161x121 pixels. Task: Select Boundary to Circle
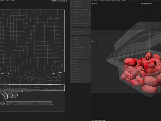[x=80, y=55]
